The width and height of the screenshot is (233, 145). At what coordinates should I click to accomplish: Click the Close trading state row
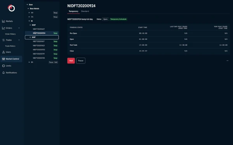coord(149,51)
